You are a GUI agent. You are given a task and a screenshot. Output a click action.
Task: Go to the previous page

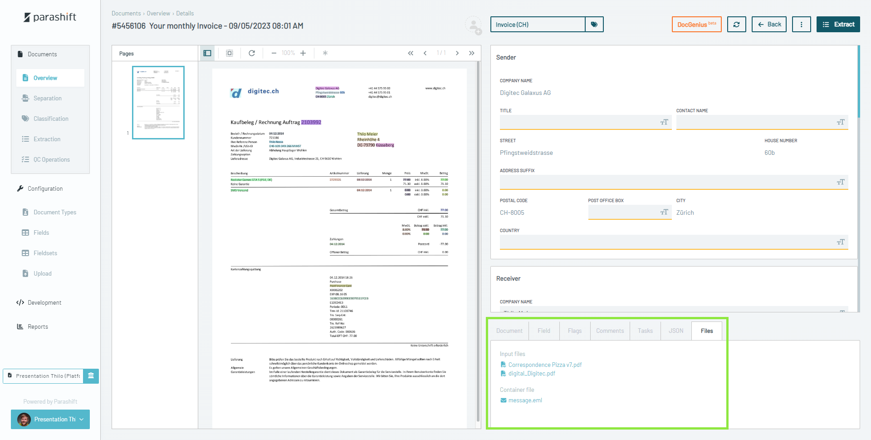tap(425, 53)
